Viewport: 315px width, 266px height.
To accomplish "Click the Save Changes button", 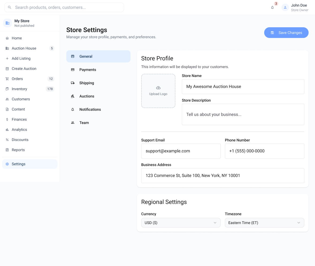I will coord(286,33).
